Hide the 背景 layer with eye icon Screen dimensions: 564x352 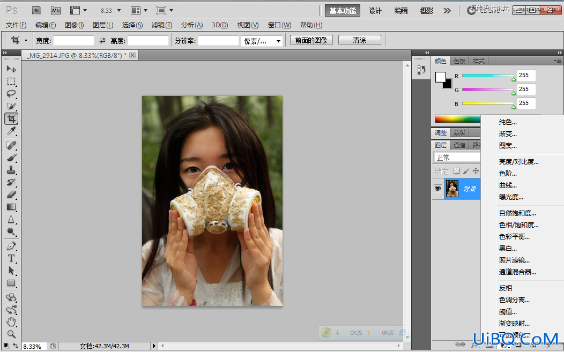pyautogui.click(x=438, y=189)
